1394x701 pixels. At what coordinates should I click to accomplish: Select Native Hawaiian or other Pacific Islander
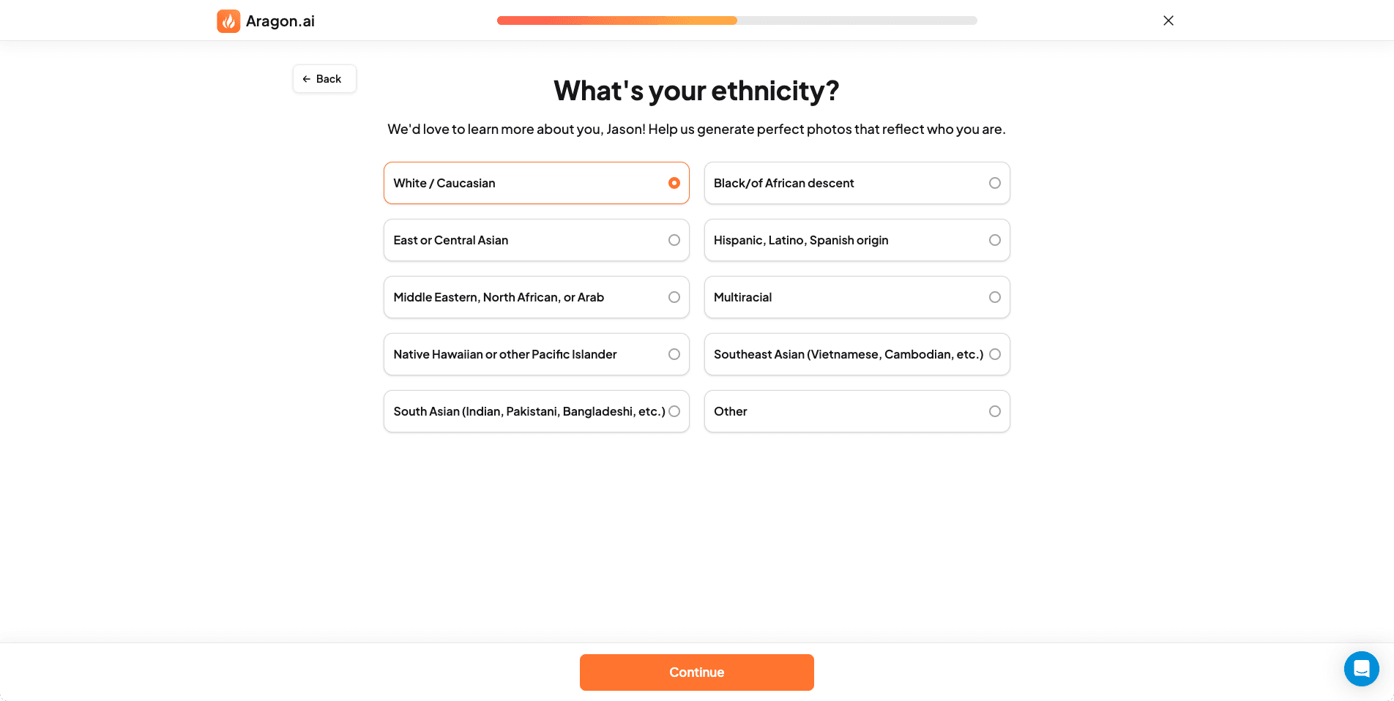point(536,354)
